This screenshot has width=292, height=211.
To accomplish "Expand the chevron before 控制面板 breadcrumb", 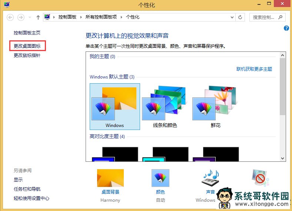I will point(54,17).
